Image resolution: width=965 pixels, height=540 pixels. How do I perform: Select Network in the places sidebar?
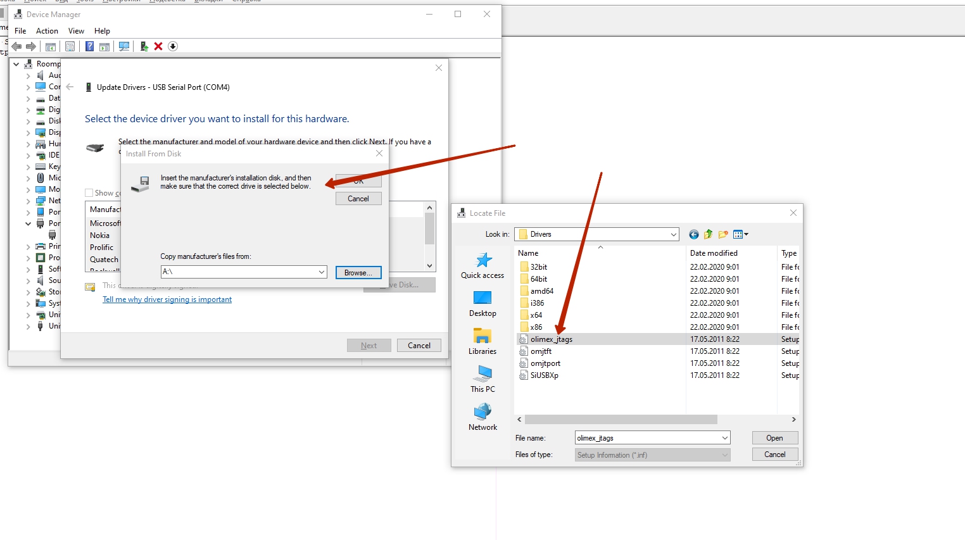[482, 417]
